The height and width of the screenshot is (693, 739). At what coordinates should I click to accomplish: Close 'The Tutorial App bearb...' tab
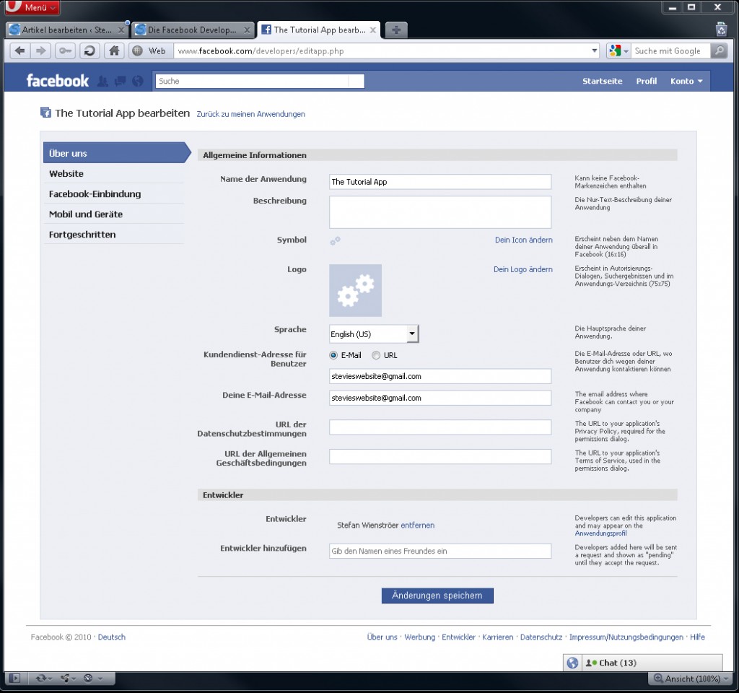pos(373,30)
